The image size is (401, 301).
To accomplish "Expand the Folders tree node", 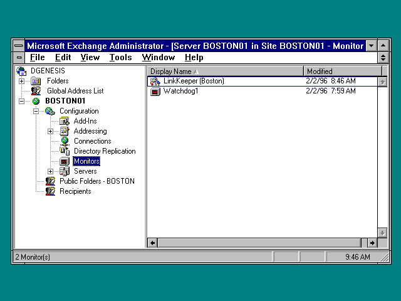I will click(x=22, y=82).
